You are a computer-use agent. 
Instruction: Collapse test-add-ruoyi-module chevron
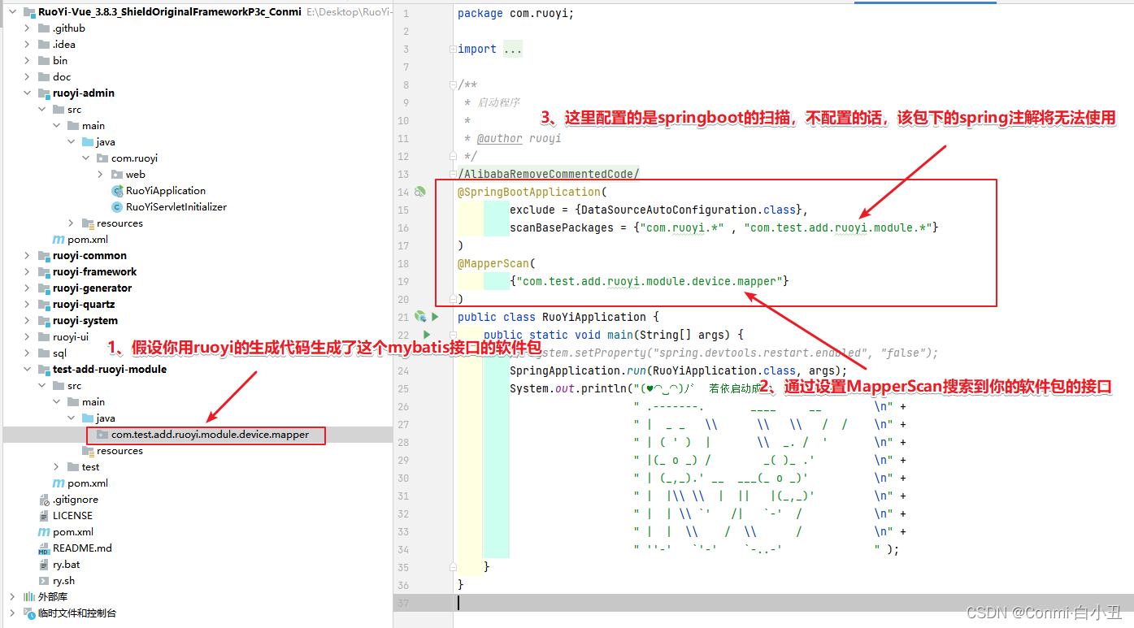tap(27, 369)
